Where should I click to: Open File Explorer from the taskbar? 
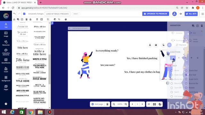click(x=40, y=112)
